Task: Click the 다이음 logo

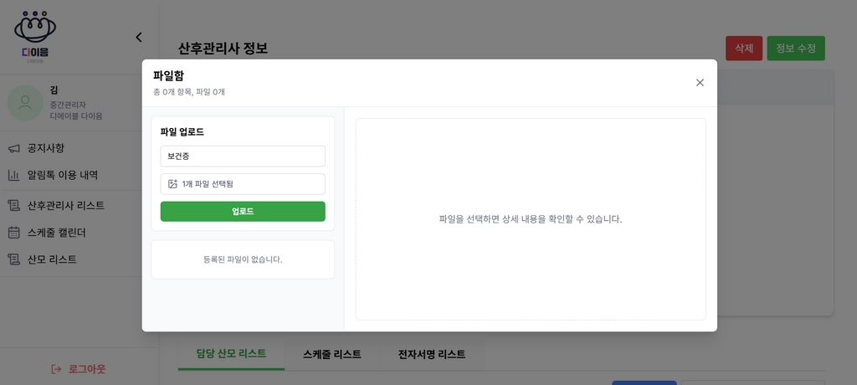Action: pyautogui.click(x=35, y=37)
